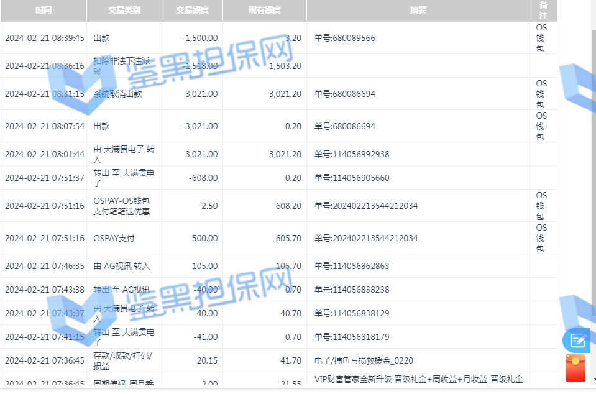Click the 时间 column header
596x394 pixels.
tap(44, 11)
